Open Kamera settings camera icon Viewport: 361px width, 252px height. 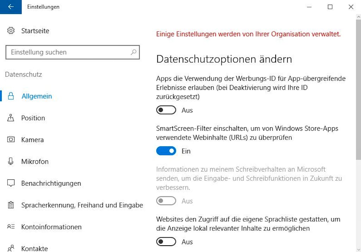click(x=11, y=140)
